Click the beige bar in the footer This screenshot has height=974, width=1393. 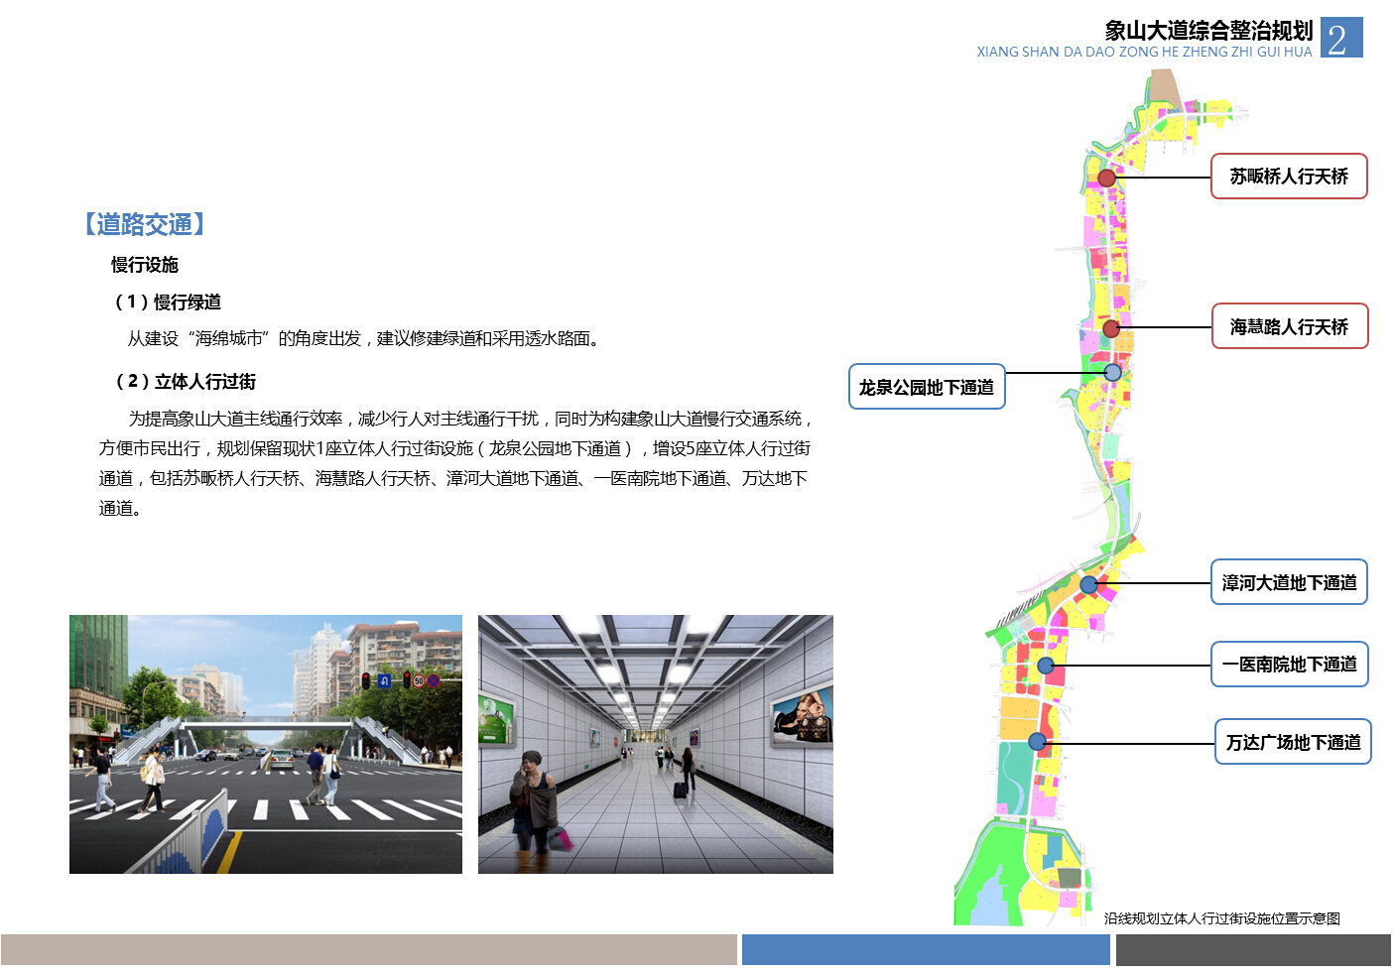(368, 949)
